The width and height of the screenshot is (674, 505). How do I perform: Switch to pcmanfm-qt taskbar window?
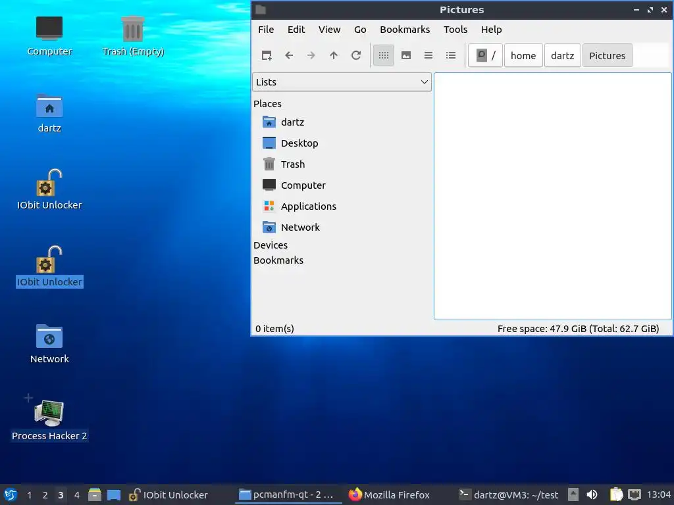point(287,494)
